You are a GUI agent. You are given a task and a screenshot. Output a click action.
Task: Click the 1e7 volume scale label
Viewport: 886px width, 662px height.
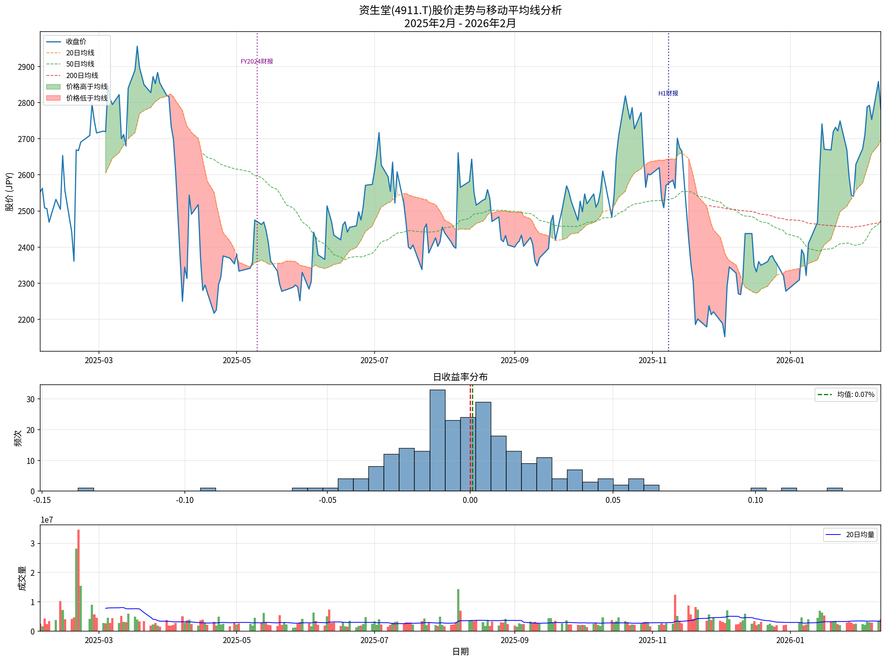pyautogui.click(x=47, y=520)
